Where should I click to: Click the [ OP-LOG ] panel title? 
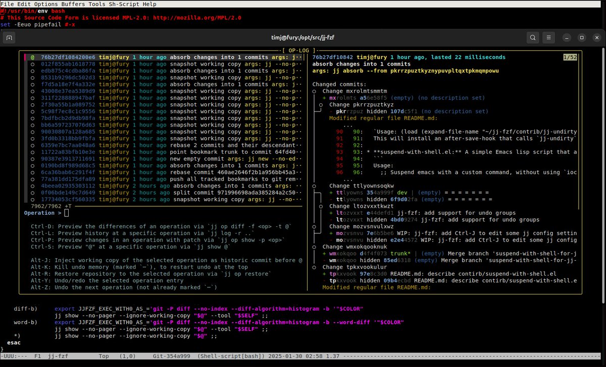[299, 50]
